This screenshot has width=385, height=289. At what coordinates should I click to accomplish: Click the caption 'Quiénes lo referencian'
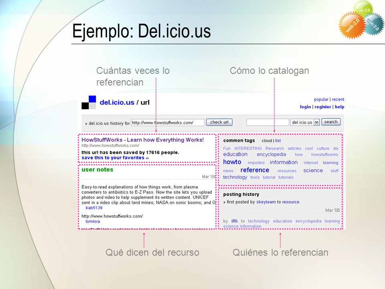pos(280,252)
